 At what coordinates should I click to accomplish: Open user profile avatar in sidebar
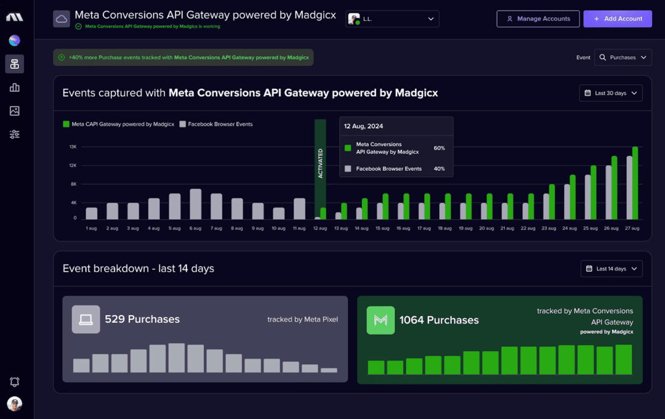(x=14, y=404)
